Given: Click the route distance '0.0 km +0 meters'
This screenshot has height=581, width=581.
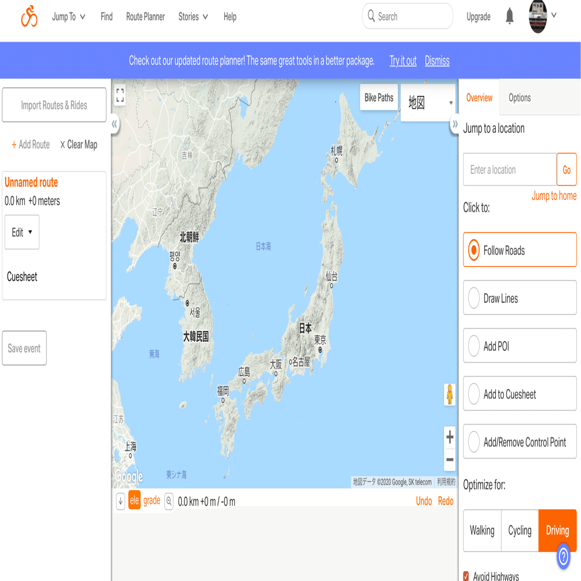Looking at the screenshot, I should [32, 201].
